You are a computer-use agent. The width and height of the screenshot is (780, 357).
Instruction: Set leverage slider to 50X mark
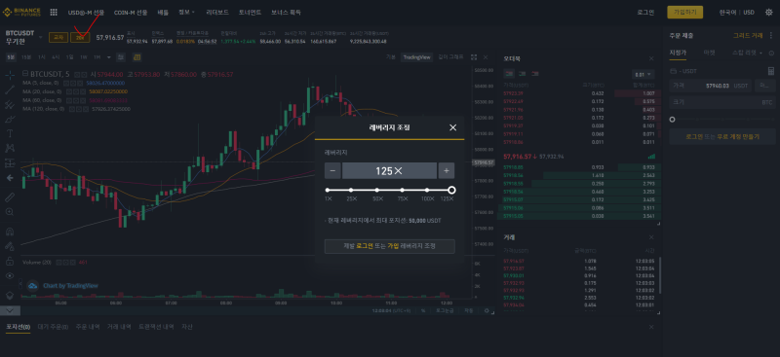[377, 190]
